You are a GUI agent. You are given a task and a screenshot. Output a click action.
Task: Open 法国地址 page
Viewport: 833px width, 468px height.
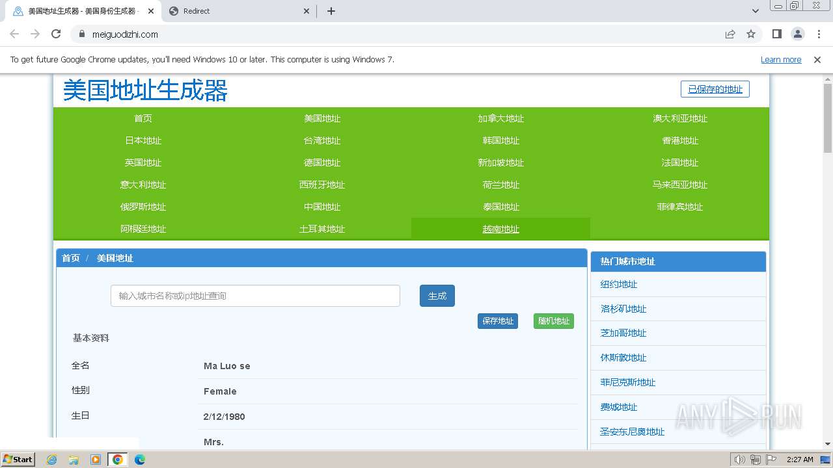coord(680,162)
